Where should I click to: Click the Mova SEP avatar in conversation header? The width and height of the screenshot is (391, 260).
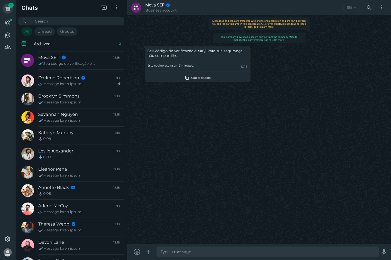136,8
